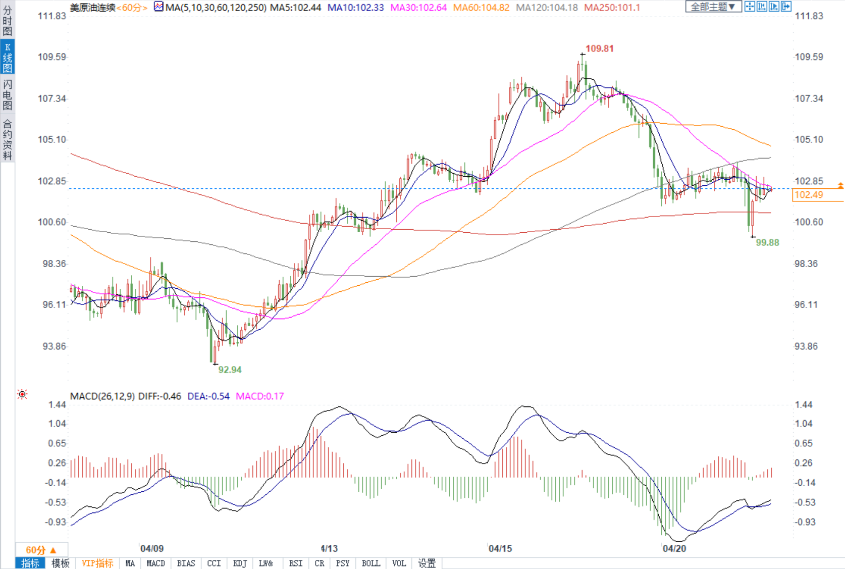Open the 设置 indicator settings

click(427, 563)
